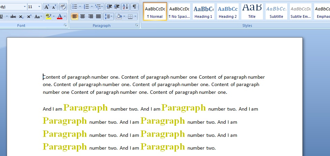Toggle show/hide paragraph marks
330x156 pixels.
click(134, 7)
